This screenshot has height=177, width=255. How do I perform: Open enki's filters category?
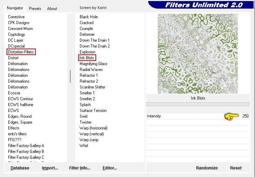point(17,134)
